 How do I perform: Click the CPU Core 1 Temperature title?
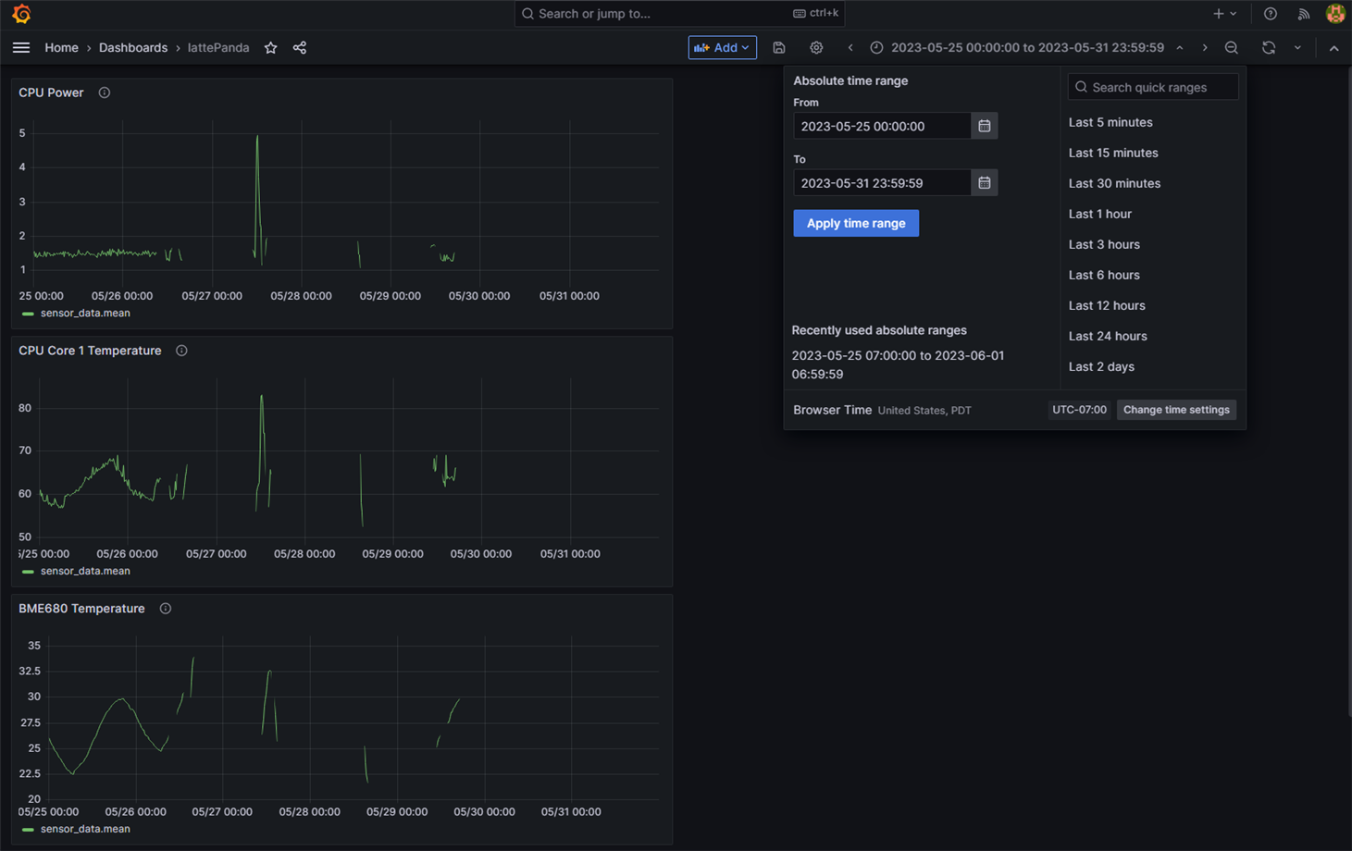coord(90,351)
